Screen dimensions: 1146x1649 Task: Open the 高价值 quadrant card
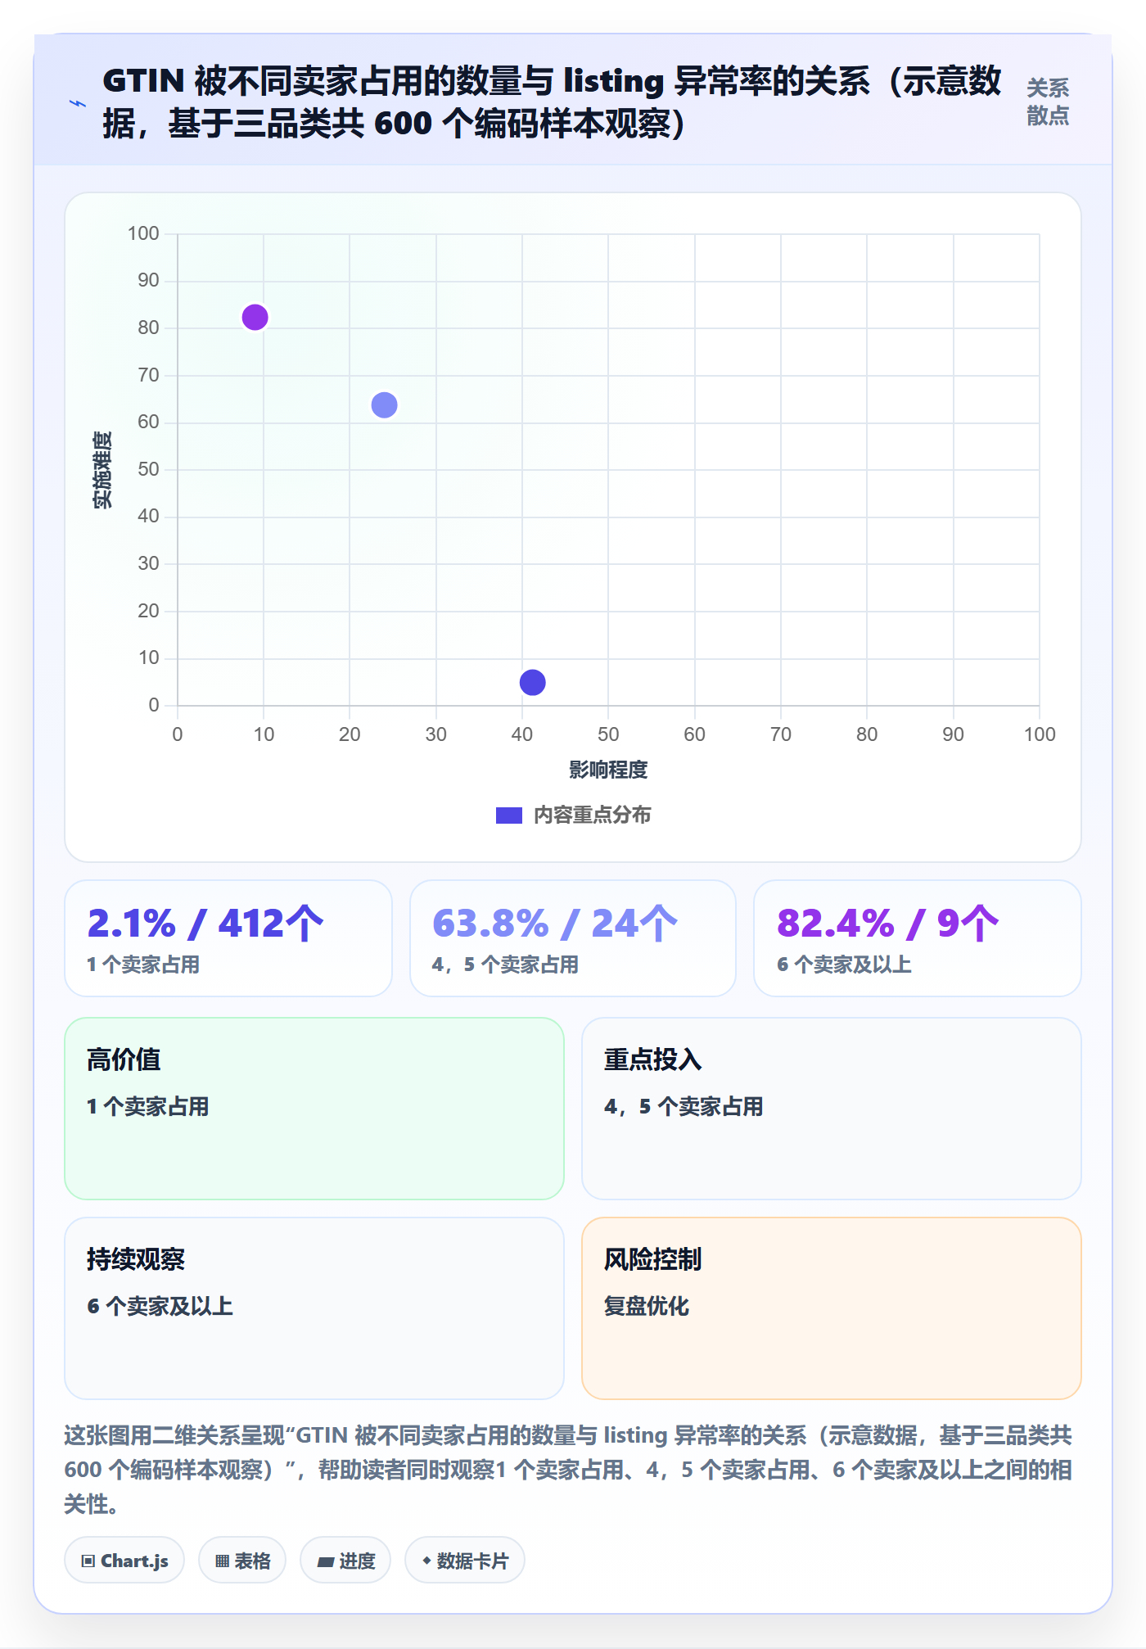coord(314,1109)
